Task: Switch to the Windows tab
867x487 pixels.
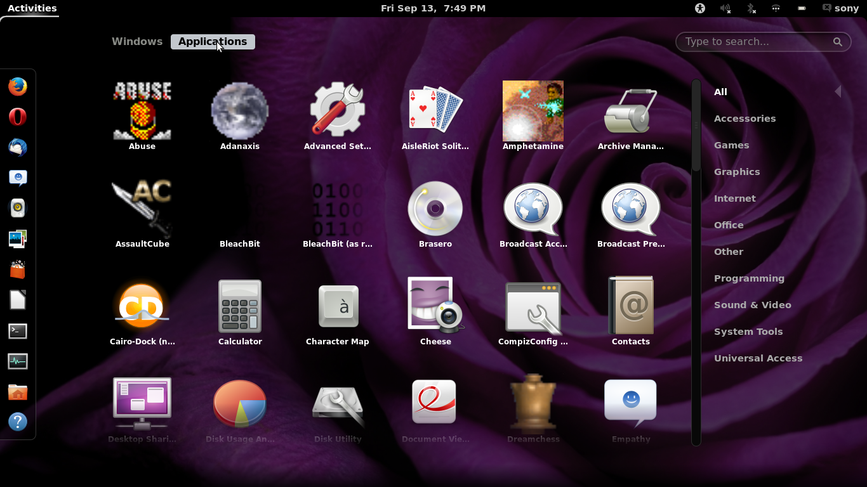Action: (x=136, y=41)
